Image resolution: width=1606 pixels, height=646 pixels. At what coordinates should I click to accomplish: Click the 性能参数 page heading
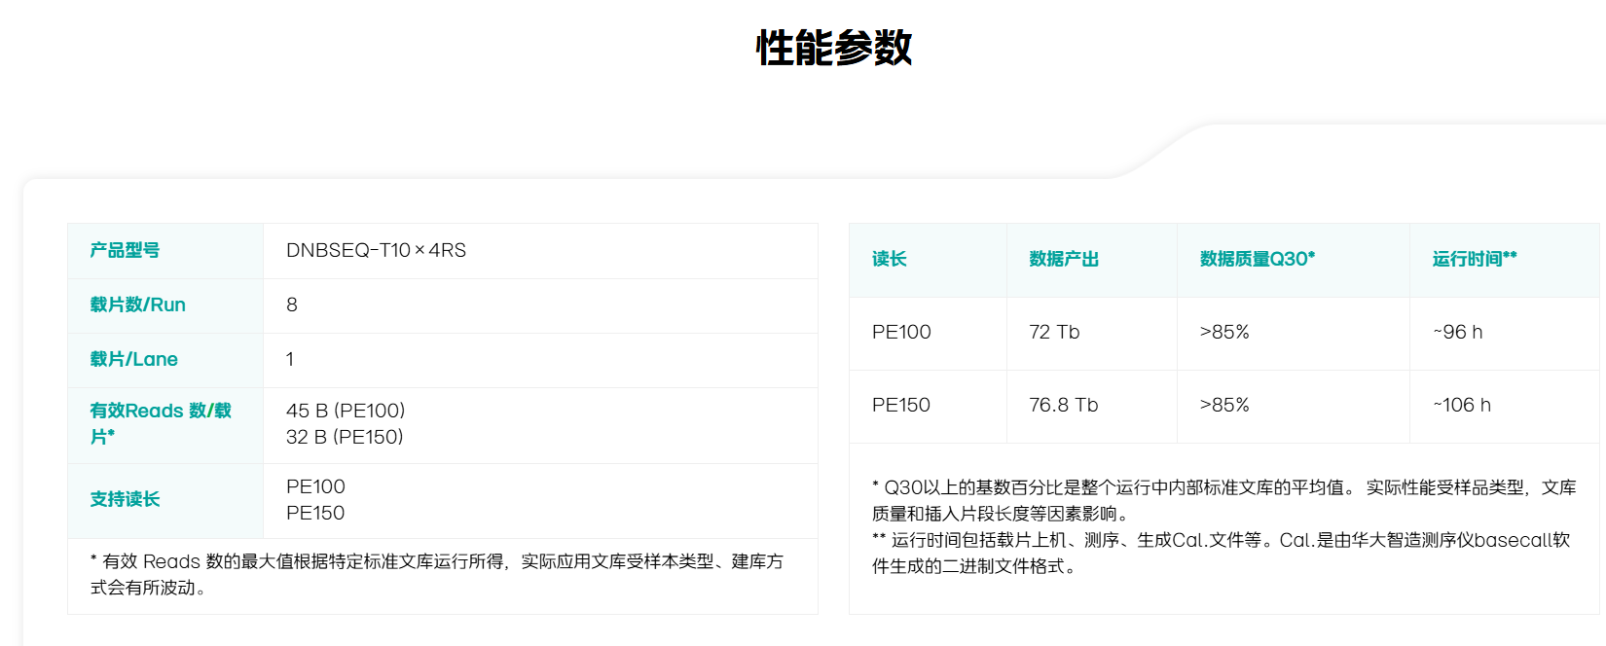[x=834, y=48]
